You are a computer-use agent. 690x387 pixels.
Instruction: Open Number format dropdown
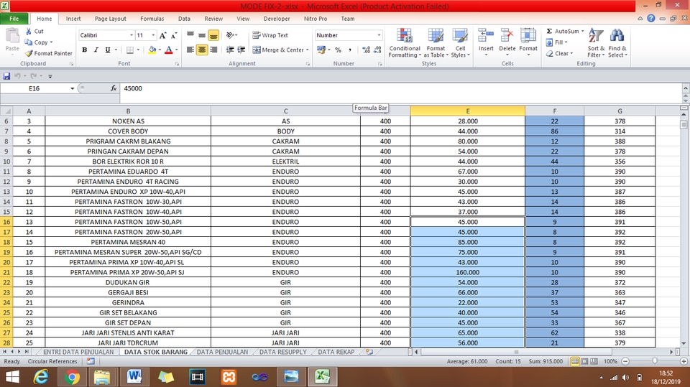(379, 35)
